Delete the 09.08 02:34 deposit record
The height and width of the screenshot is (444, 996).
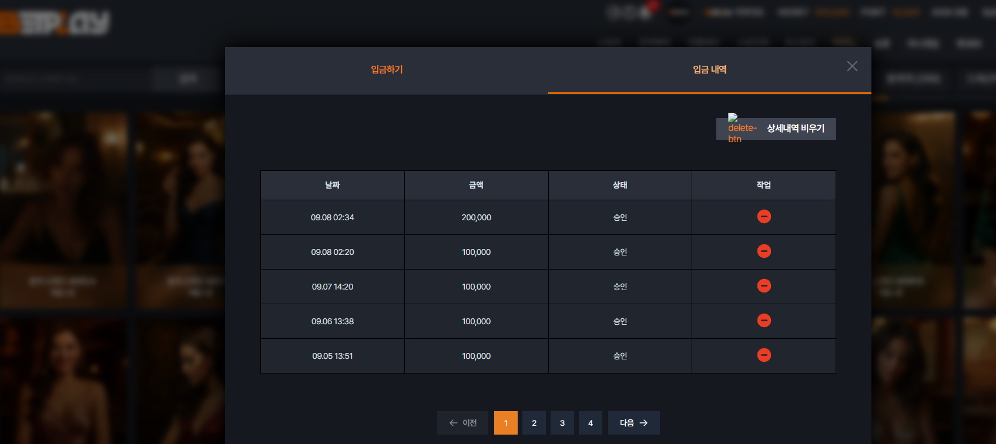(764, 217)
